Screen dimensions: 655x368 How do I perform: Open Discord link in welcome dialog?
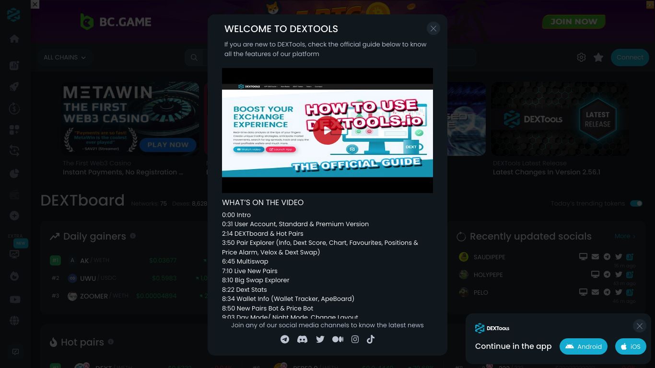coord(302,339)
